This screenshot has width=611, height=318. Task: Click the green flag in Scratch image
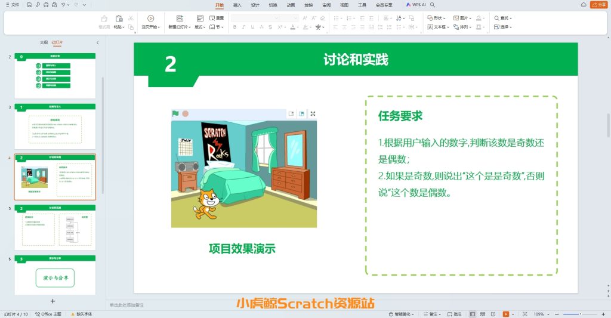point(175,113)
